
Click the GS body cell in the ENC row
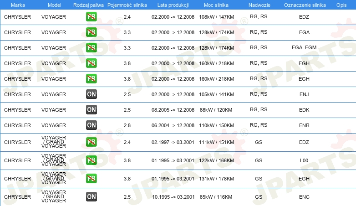tap(259, 197)
